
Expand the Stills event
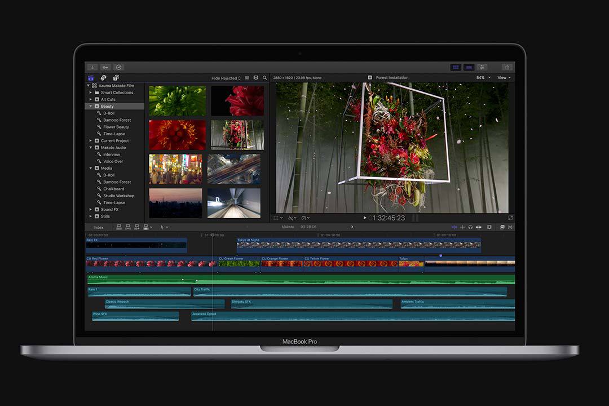coord(90,217)
